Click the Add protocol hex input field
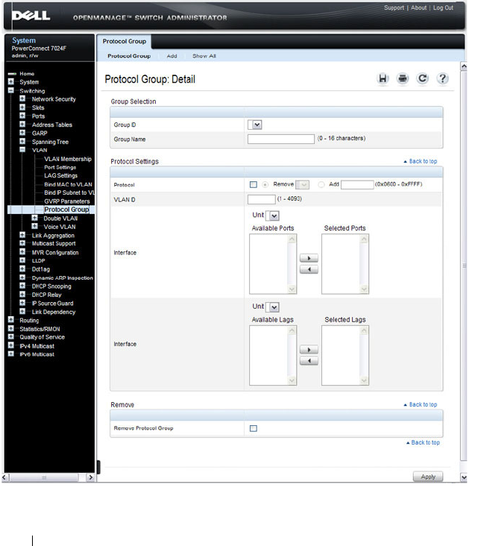478x546 pixels. point(357,184)
